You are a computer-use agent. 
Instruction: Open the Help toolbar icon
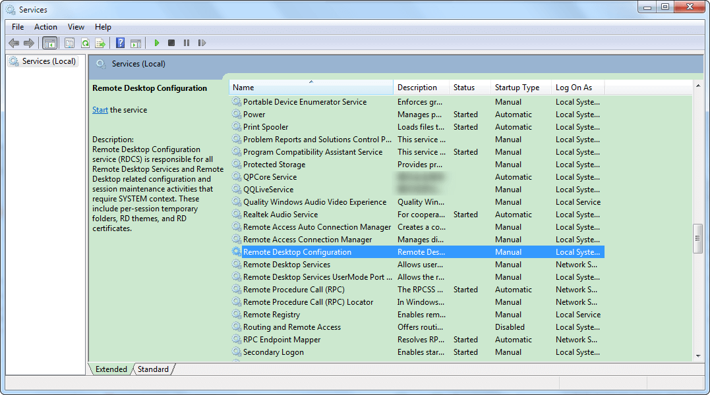point(120,43)
